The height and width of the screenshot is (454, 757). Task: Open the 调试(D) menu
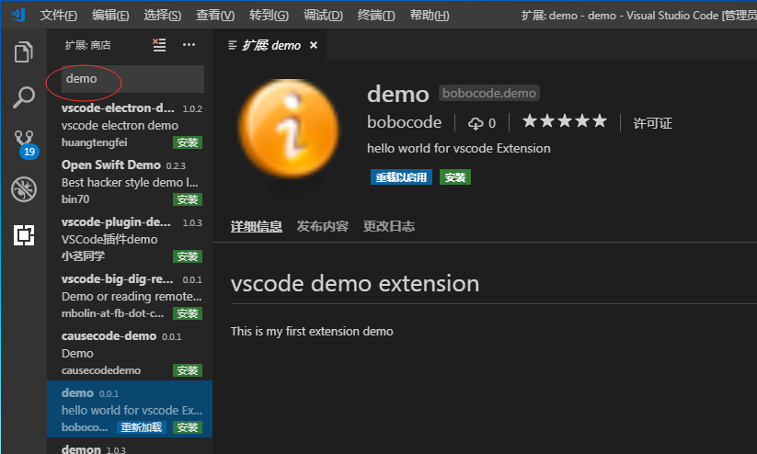tap(323, 15)
